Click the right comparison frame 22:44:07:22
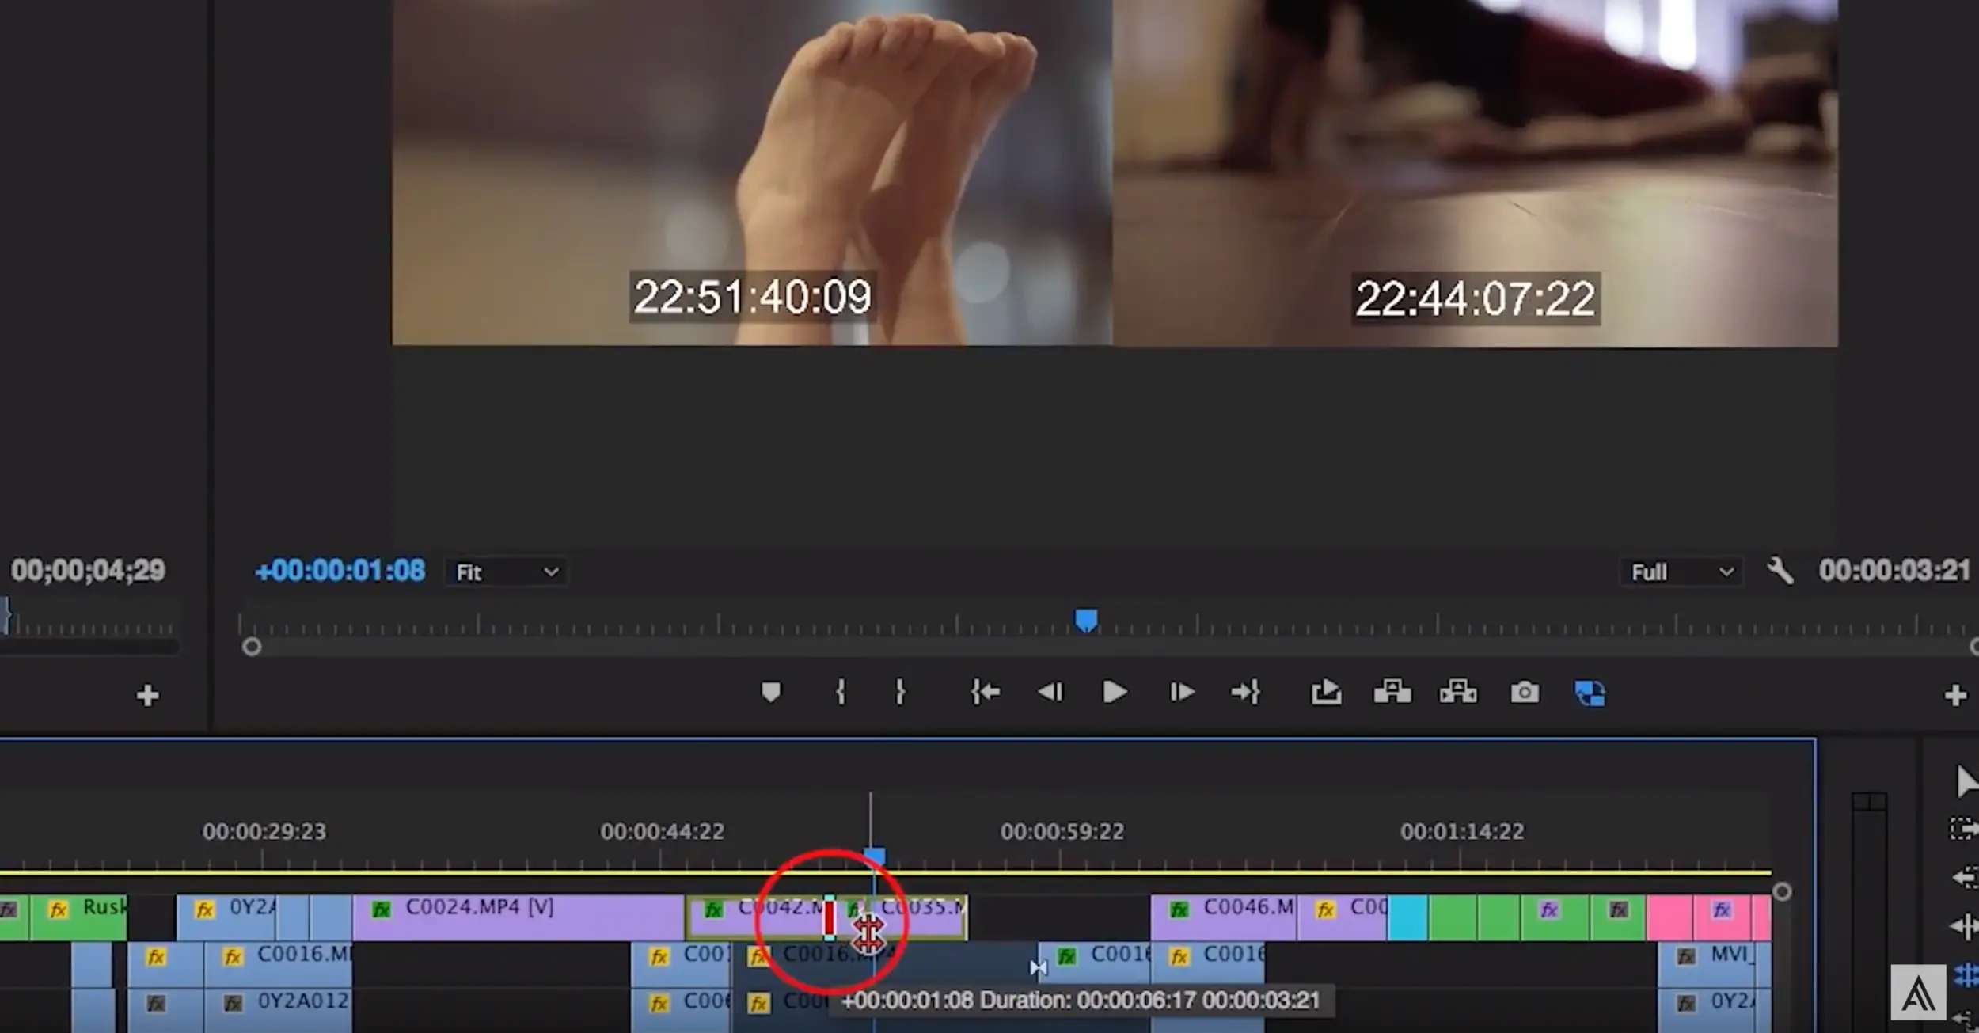 tap(1476, 172)
